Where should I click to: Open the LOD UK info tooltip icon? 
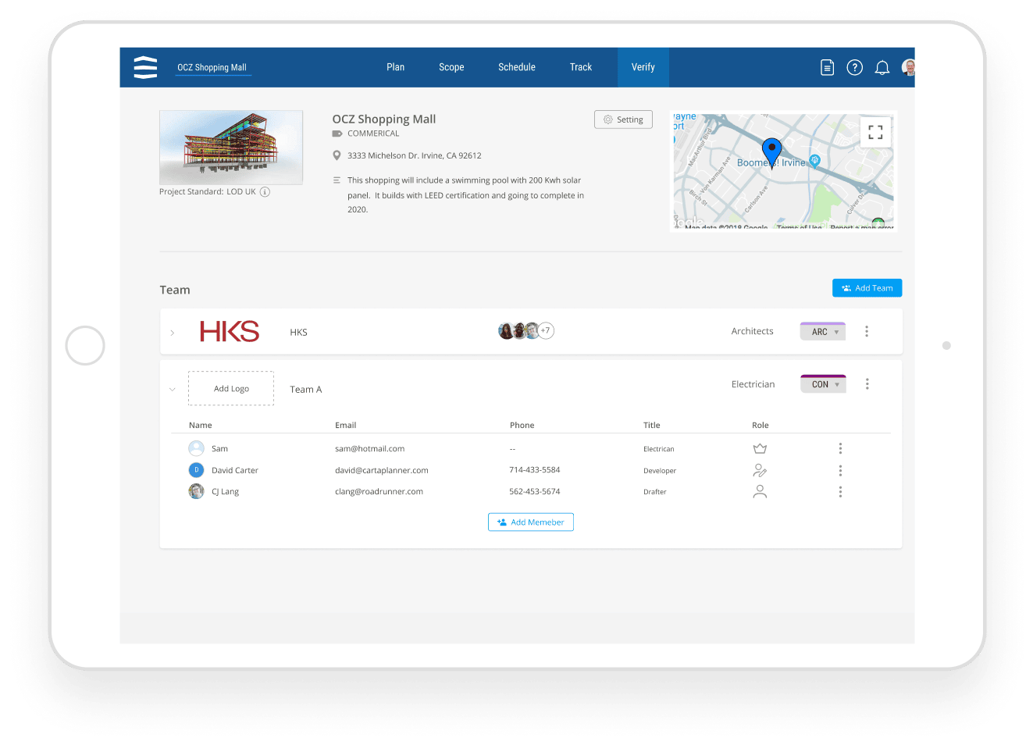point(265,191)
